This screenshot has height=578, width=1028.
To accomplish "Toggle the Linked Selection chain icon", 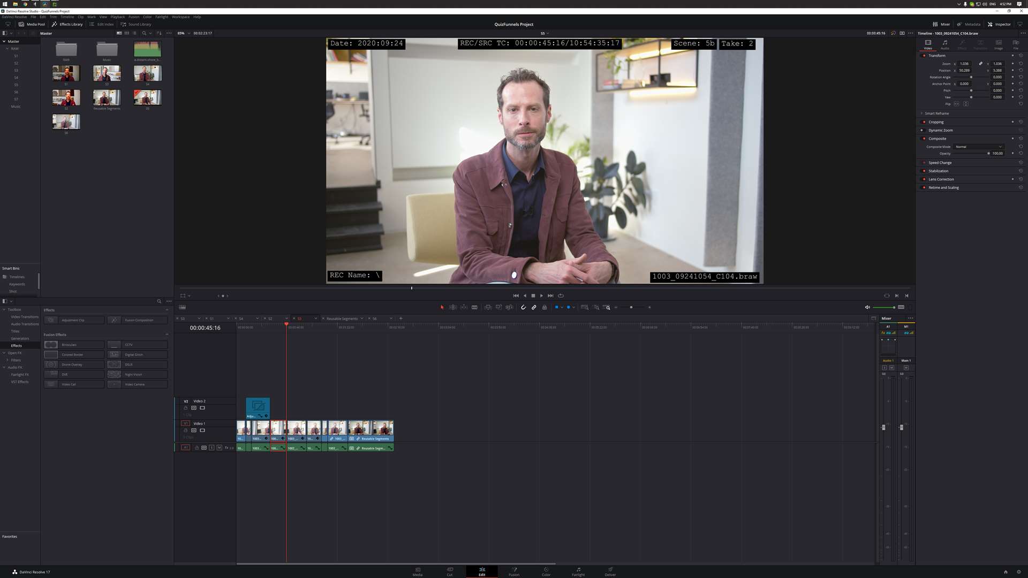I will point(534,307).
